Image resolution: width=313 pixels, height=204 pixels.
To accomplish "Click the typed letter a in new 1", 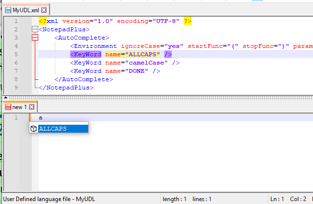I will [x=41, y=117].
